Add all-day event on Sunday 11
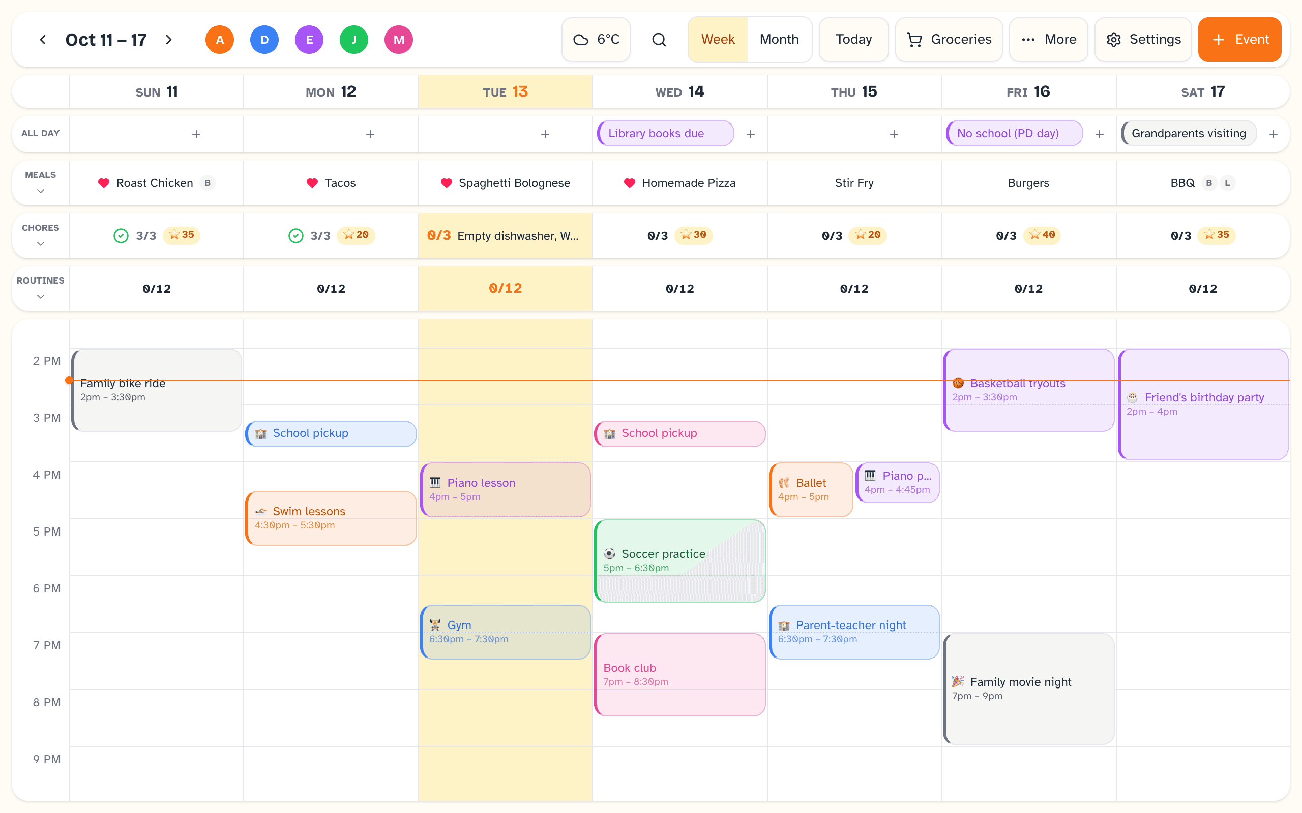Screen dimensions: 1302x813 (x=196, y=134)
